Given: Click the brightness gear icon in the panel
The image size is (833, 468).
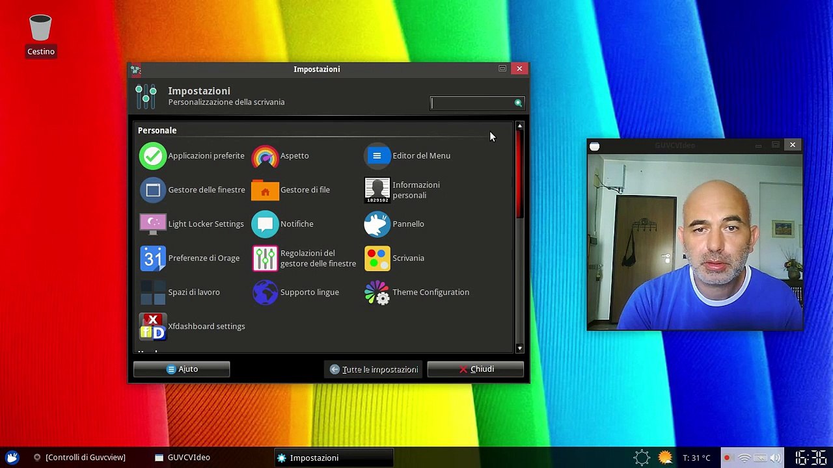Looking at the screenshot, I should (x=642, y=458).
